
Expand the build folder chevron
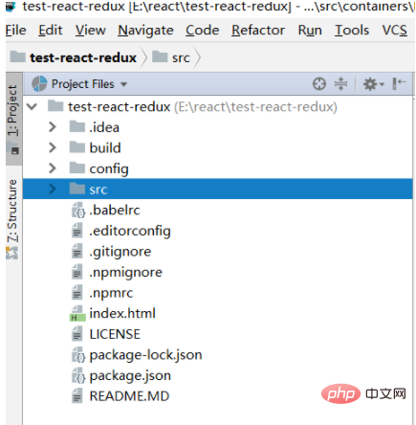pos(53,147)
